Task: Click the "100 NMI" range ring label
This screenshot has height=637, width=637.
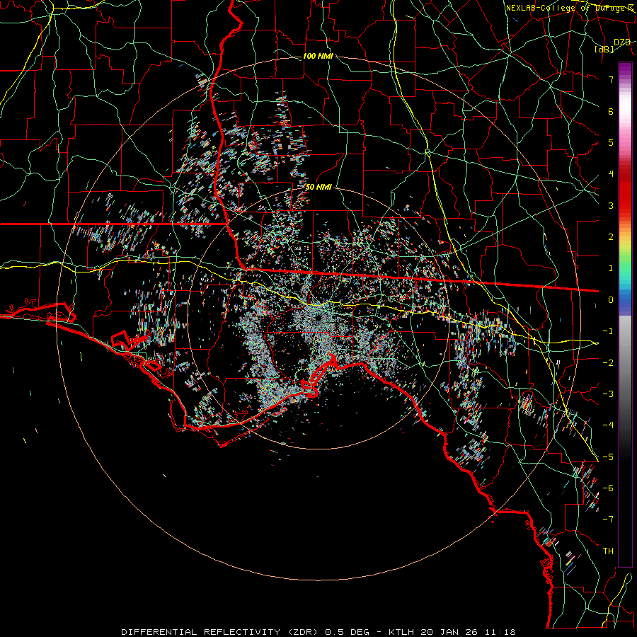Action: (318, 56)
